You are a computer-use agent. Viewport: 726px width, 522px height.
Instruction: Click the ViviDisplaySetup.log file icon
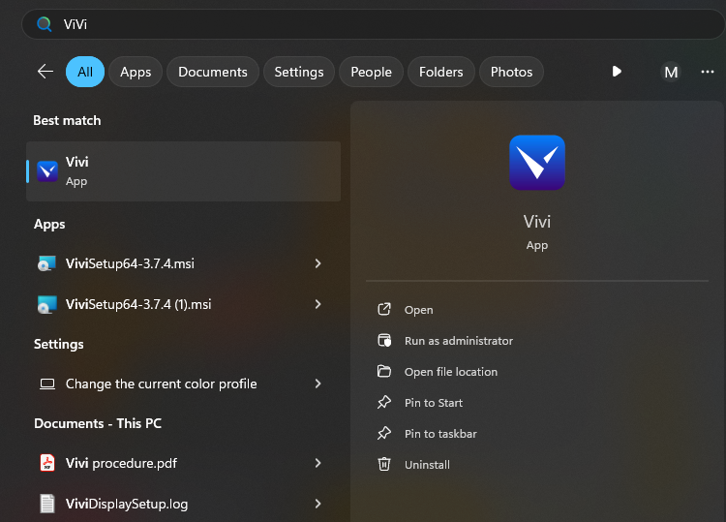point(47,504)
